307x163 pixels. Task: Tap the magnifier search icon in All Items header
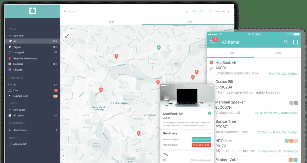click(286, 42)
